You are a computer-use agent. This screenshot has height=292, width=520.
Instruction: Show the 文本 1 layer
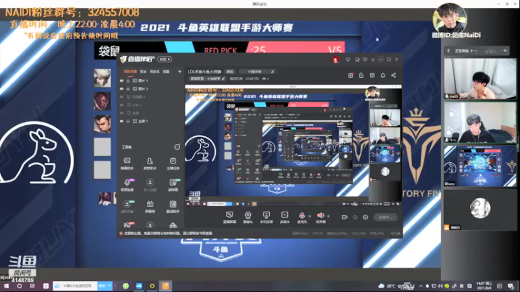click(122, 105)
